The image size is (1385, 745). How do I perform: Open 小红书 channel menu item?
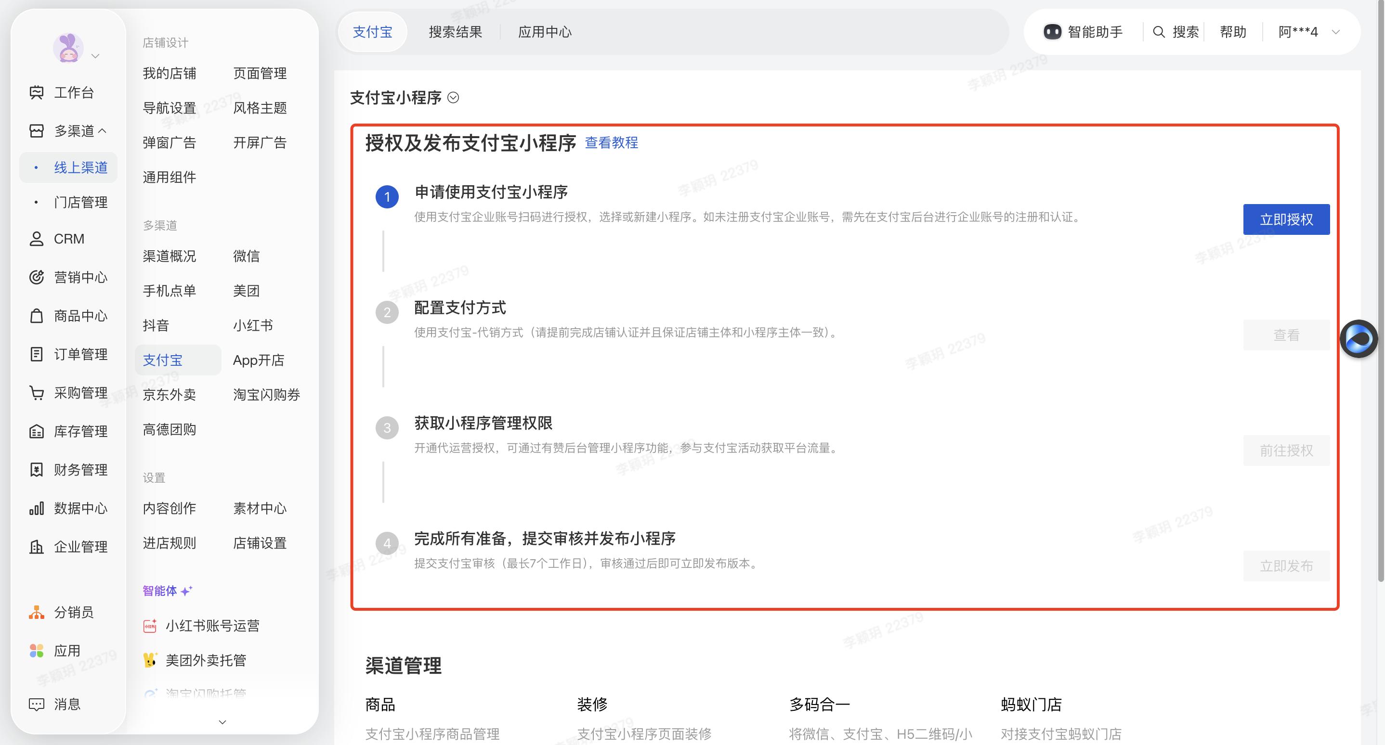click(253, 325)
